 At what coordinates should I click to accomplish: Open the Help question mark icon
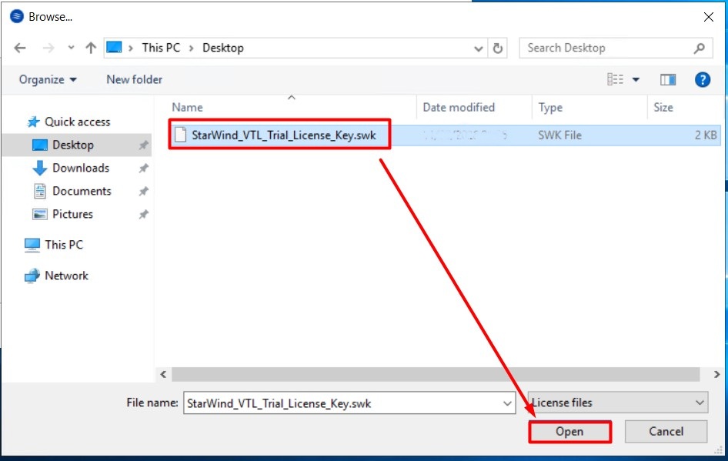pyautogui.click(x=702, y=79)
